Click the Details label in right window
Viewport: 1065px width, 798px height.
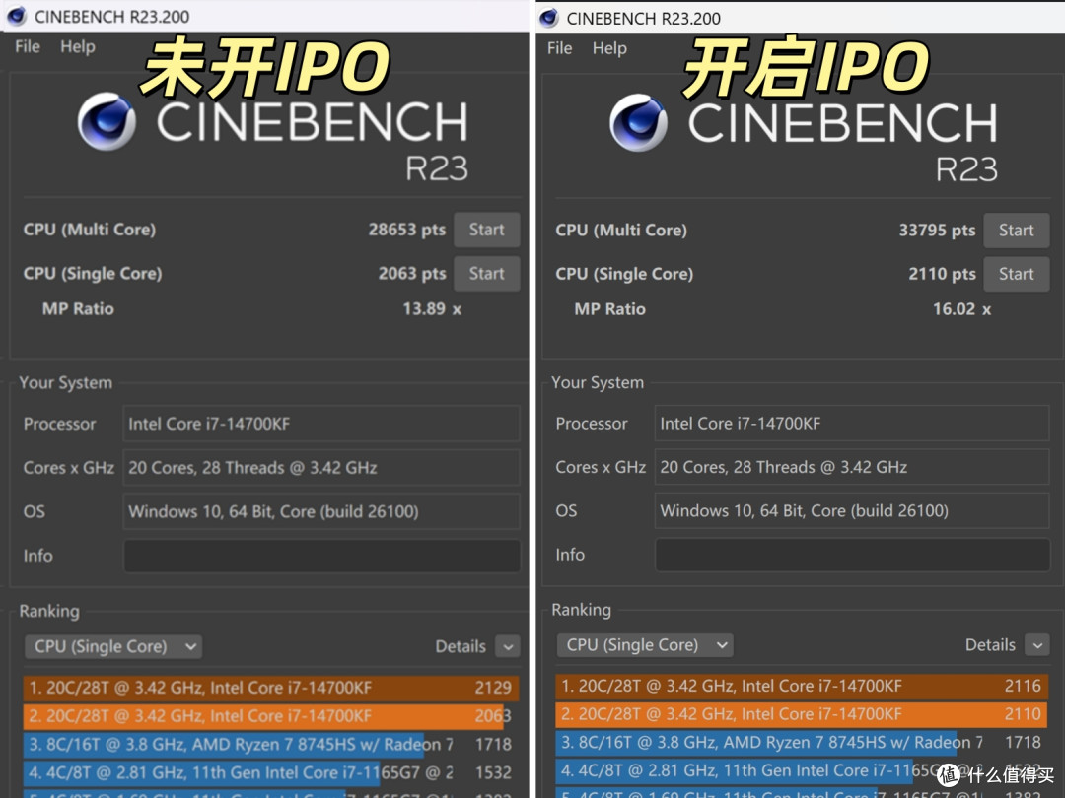pos(990,645)
